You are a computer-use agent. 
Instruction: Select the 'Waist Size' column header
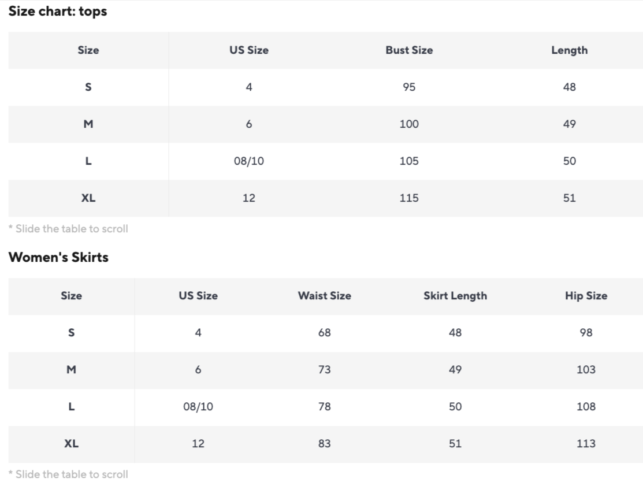point(324,296)
